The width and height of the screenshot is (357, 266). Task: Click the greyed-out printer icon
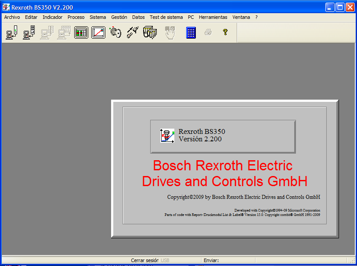[x=208, y=32]
